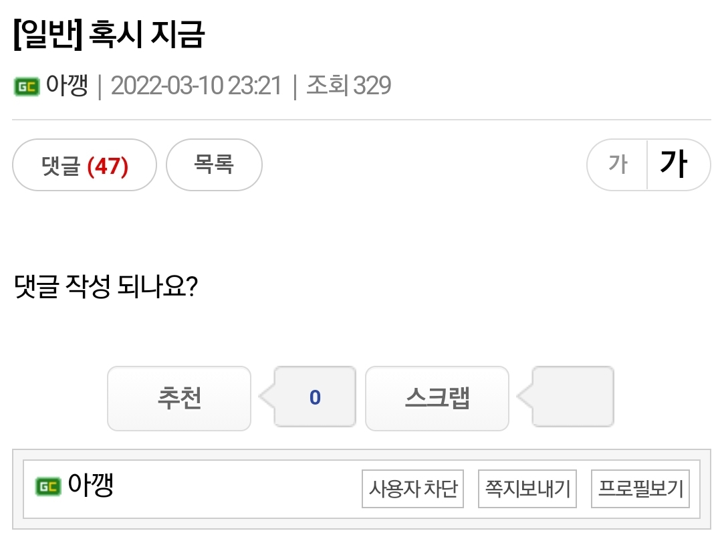This screenshot has height=539, width=722.
Task: Click the recommendation count showing 0
Action: point(315,398)
